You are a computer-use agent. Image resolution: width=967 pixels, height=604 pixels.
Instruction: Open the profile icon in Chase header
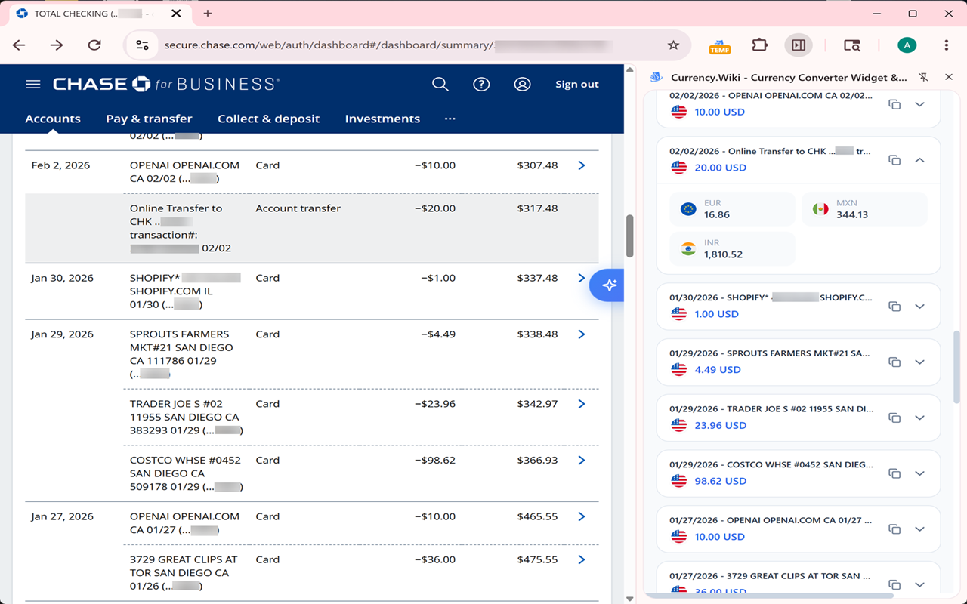click(522, 85)
